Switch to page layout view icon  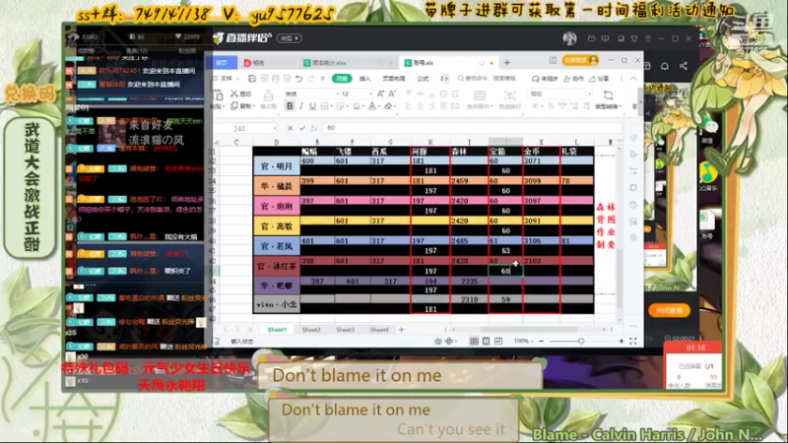pos(486,341)
